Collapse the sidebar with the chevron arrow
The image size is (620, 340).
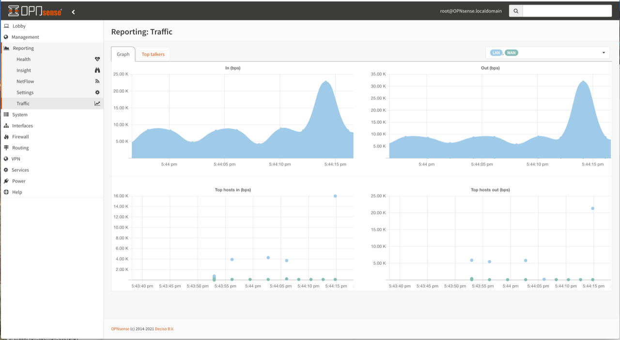click(74, 12)
